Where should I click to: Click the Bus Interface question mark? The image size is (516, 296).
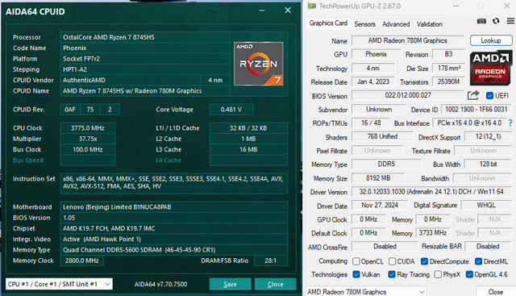click(510, 123)
